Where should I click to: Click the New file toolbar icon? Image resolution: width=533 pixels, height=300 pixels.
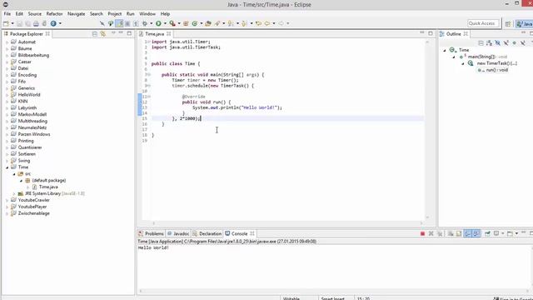(6, 23)
